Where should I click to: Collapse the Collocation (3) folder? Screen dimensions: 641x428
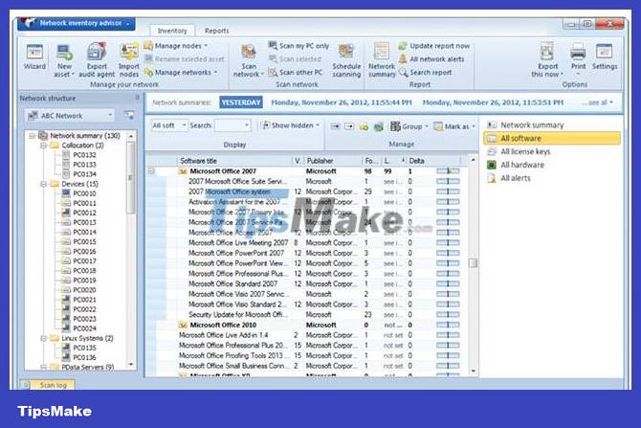click(x=43, y=146)
